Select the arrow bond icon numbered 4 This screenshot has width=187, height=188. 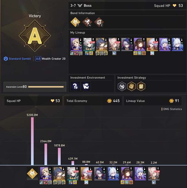click(87, 22)
